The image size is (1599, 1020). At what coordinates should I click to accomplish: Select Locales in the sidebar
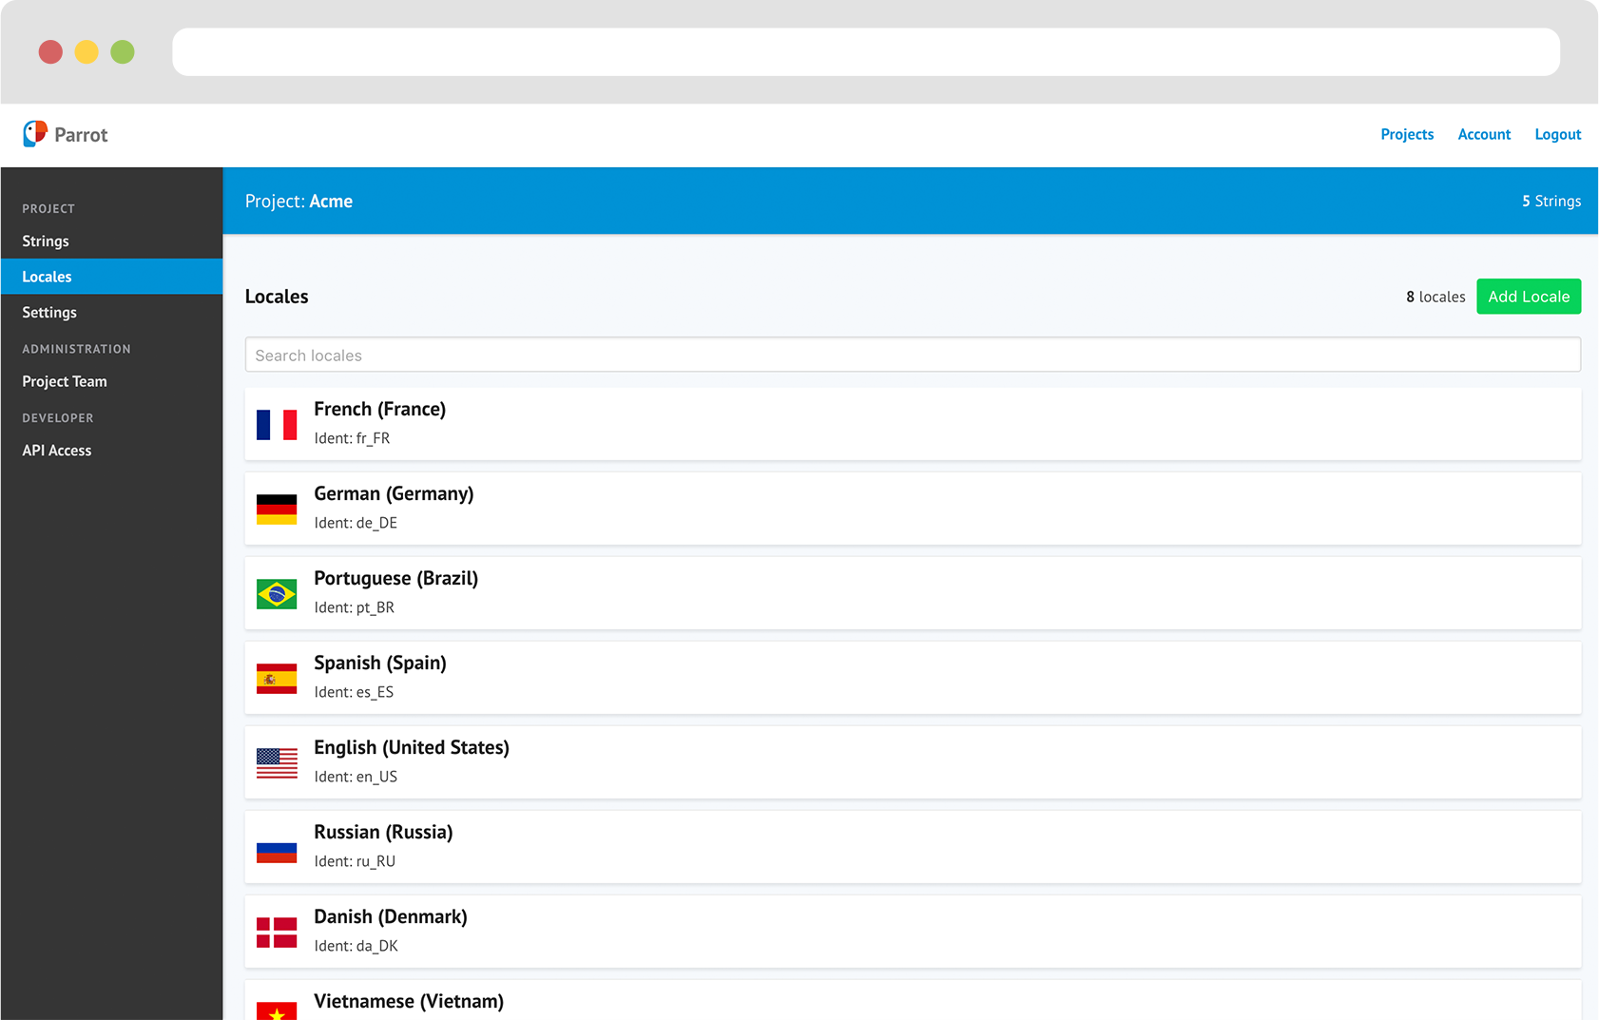[111, 277]
